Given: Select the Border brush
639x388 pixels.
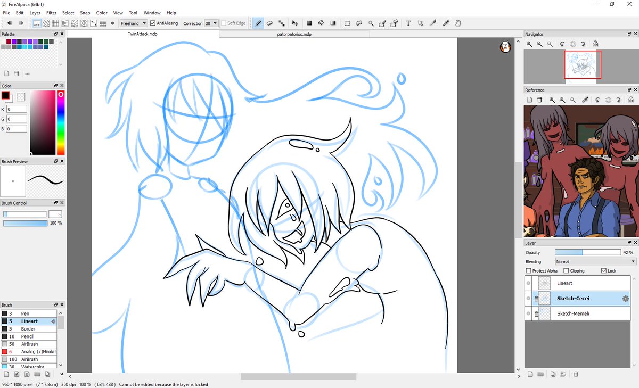Looking at the screenshot, I should click(28, 329).
